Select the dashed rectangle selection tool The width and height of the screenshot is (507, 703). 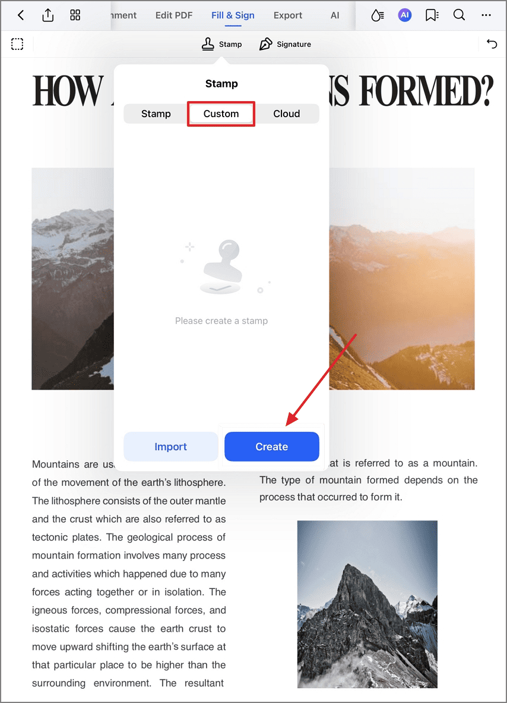(17, 44)
